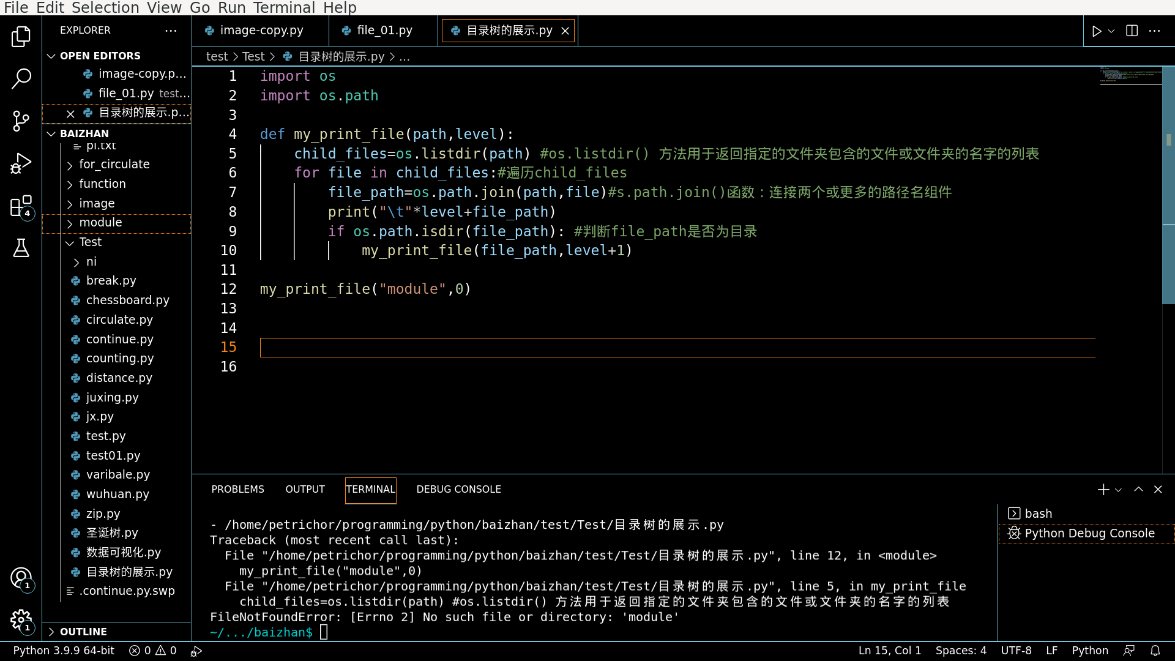Screen dimensions: 1175x661
Task: Open the Search view
Action: coord(21,78)
